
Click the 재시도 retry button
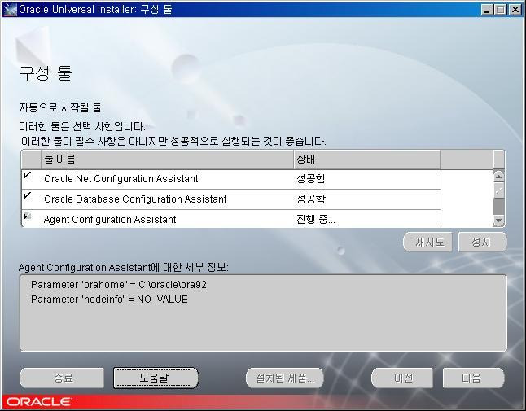(x=427, y=242)
